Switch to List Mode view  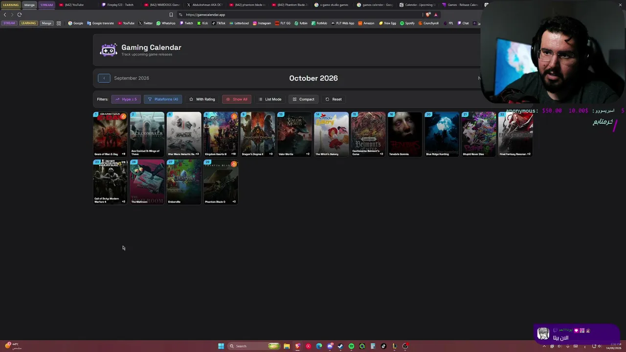pyautogui.click(x=270, y=99)
